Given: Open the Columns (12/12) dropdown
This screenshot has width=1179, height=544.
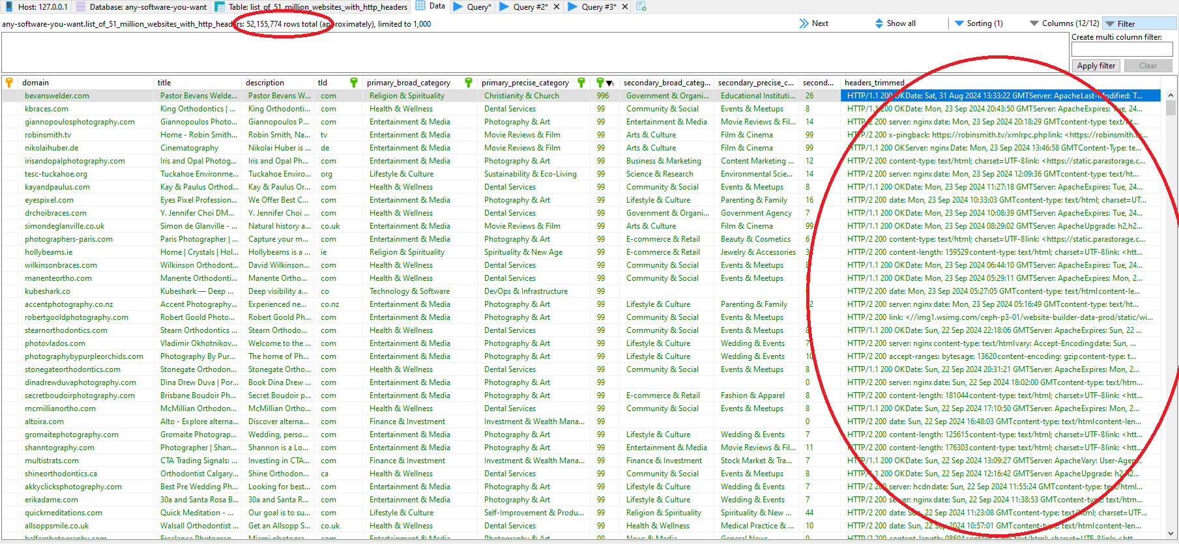Looking at the screenshot, I should pyautogui.click(x=1064, y=23).
